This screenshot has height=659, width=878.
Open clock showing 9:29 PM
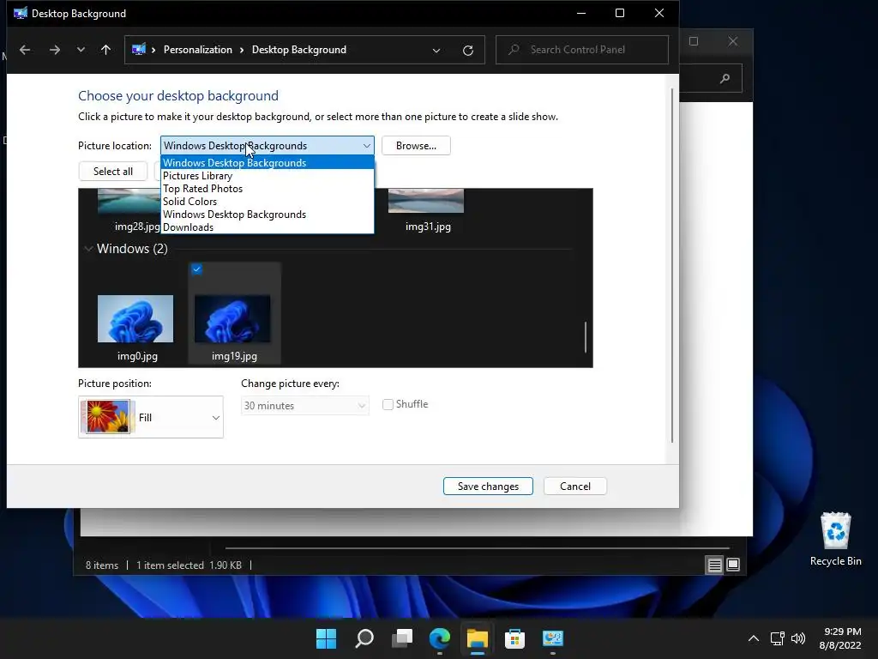click(x=840, y=638)
